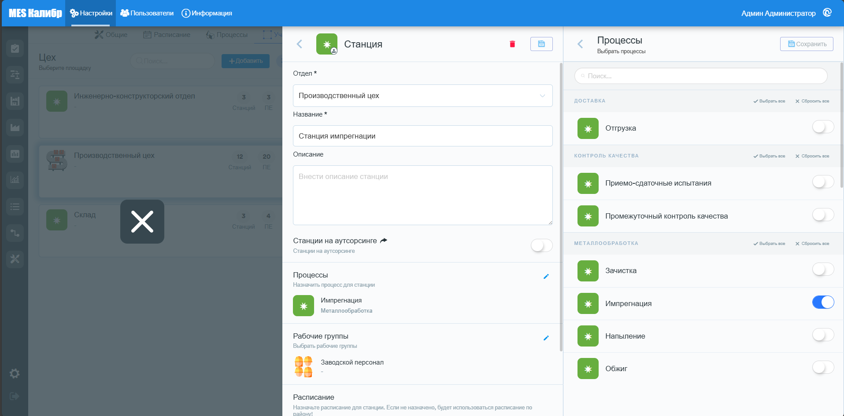
Task: Click the factory building sidebar icon
Action: (15, 128)
